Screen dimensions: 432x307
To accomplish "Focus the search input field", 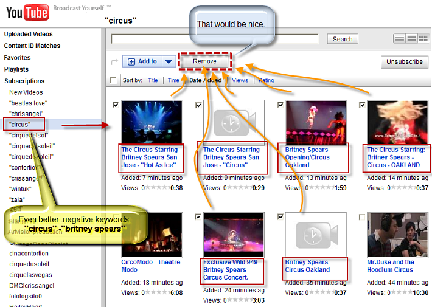I will pyautogui.click(x=215, y=39).
